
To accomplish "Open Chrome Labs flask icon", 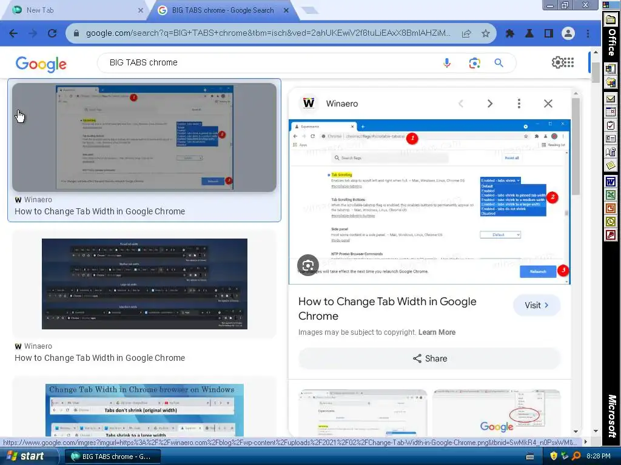I will (x=529, y=34).
